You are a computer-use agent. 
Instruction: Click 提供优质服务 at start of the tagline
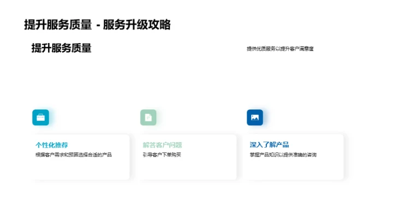coord(260,48)
